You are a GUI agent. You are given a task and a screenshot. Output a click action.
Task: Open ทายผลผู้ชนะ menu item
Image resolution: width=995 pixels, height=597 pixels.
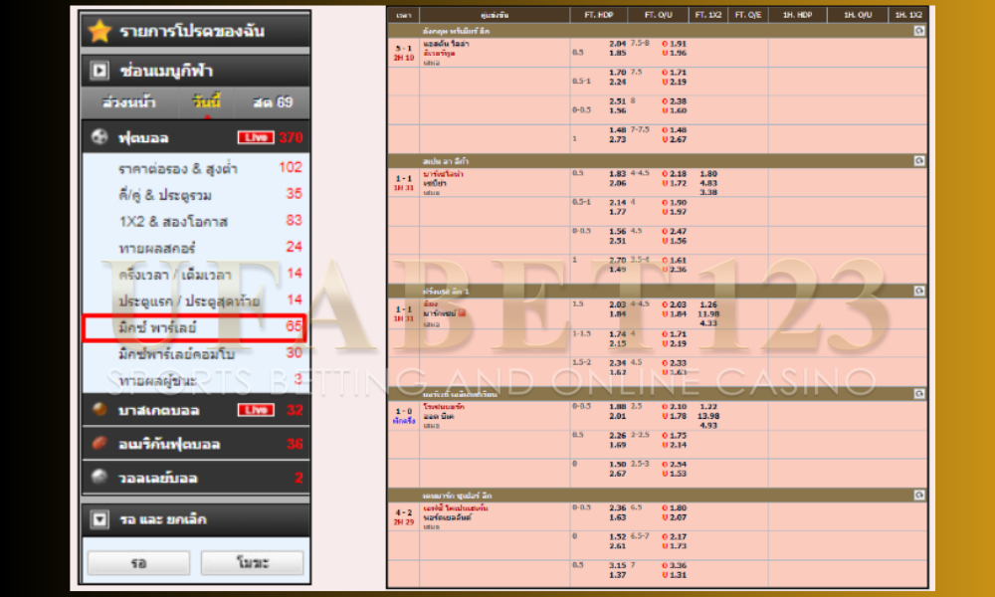click(195, 380)
